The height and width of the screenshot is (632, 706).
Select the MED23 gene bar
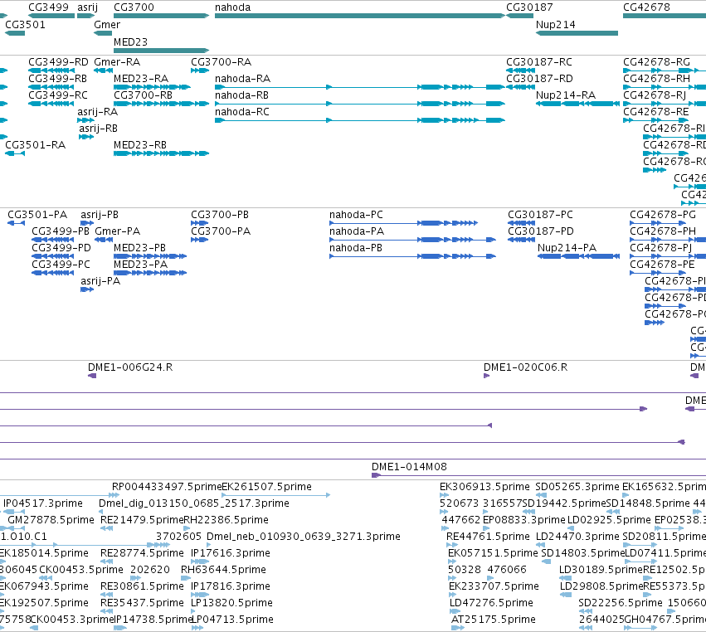161,51
